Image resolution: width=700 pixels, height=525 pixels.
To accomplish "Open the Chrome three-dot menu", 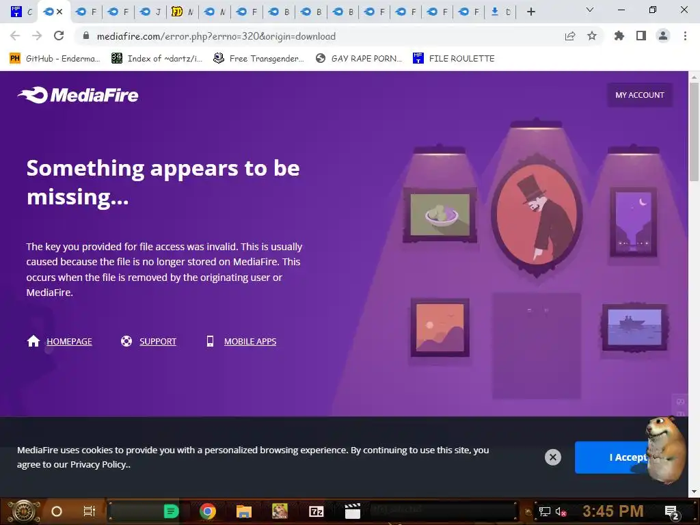I will coord(685,36).
